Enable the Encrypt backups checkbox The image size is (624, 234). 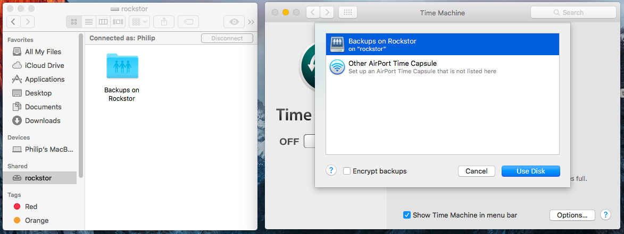(347, 171)
